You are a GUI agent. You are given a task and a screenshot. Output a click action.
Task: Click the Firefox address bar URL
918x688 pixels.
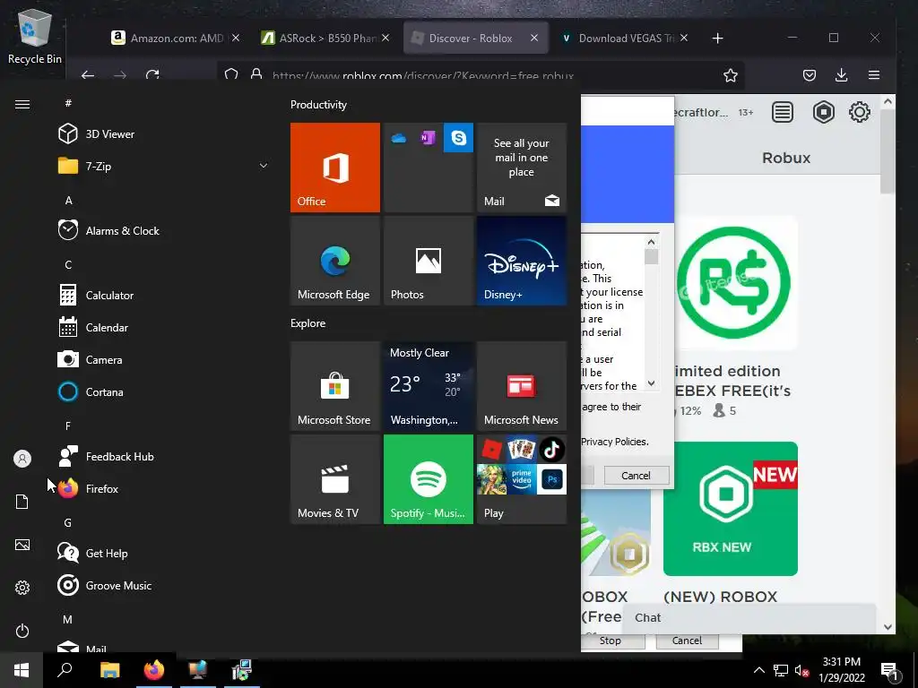pos(423,75)
